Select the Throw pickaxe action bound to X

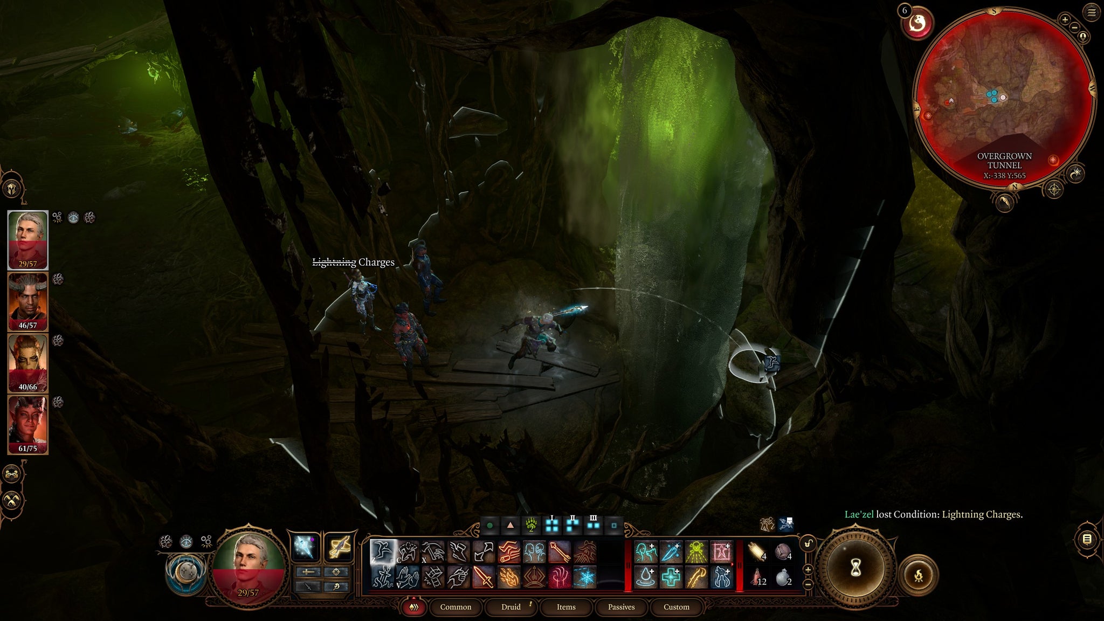click(433, 551)
